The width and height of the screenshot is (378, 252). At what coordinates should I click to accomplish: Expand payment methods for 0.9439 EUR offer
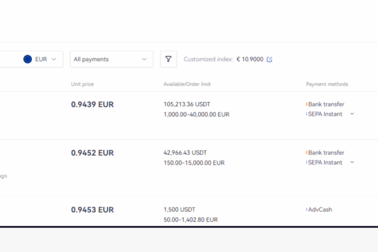coord(352,114)
